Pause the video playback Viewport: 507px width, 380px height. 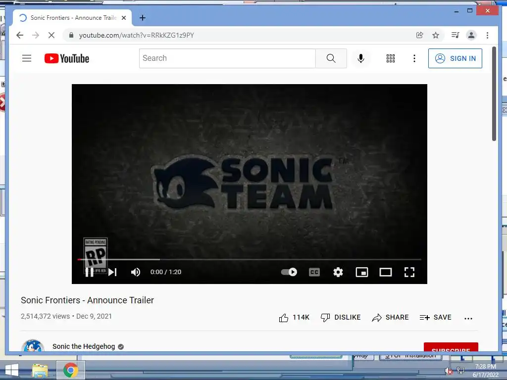click(90, 272)
